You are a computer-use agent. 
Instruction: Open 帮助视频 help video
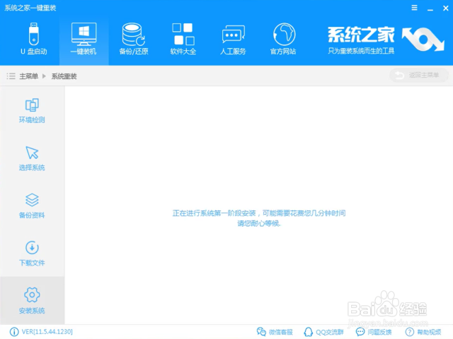[423, 332]
